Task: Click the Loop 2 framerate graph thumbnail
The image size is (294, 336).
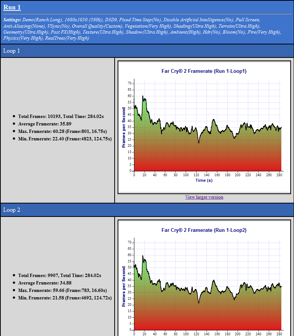Action: pyautogui.click(x=204, y=278)
